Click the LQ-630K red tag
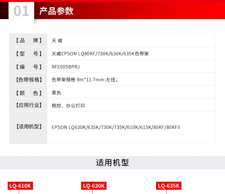This screenshot has width=225, height=194. [94, 186]
